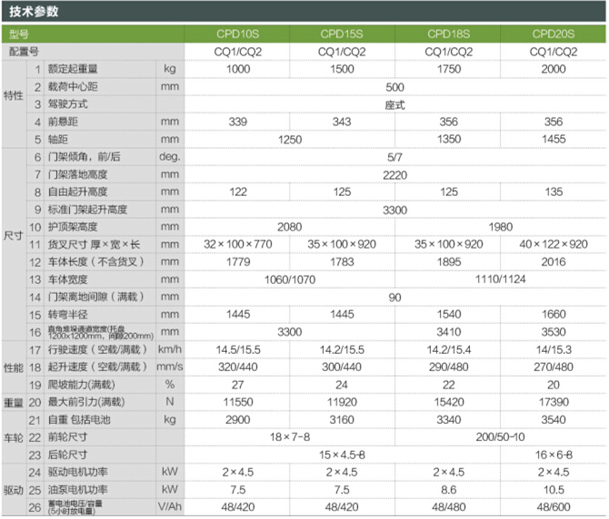Viewport: 609px width, 519px height.
Task: Click the 座式 driving mode cell
Action: tap(394, 103)
